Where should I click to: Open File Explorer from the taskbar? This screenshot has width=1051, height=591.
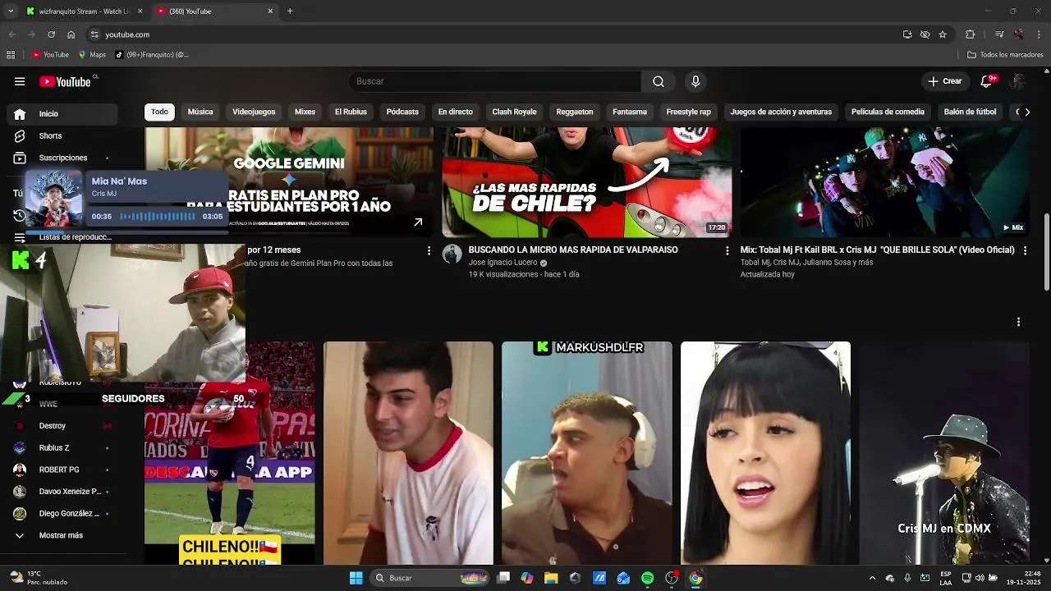551,578
